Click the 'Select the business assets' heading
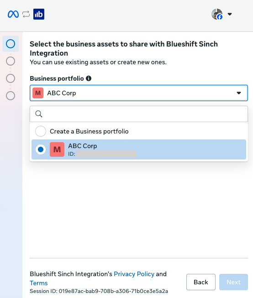The image size is (253, 298). pyautogui.click(x=124, y=48)
